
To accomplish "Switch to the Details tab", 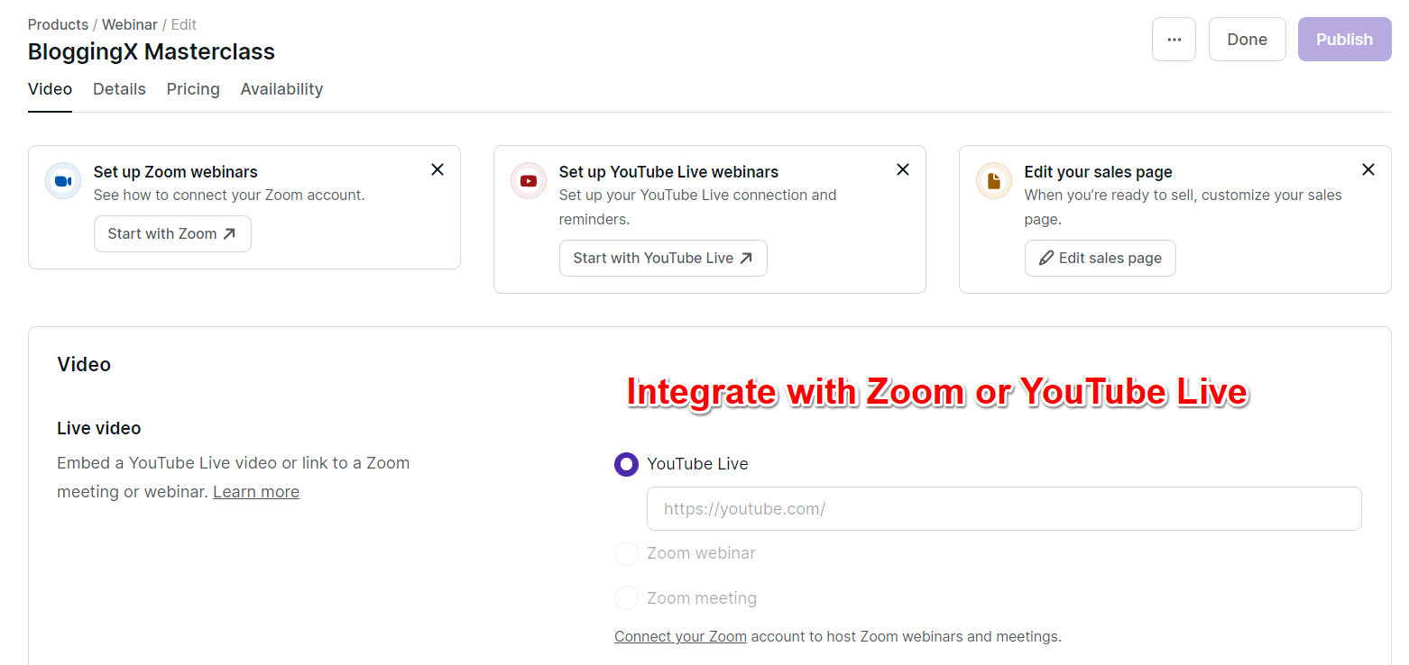I will click(x=119, y=88).
